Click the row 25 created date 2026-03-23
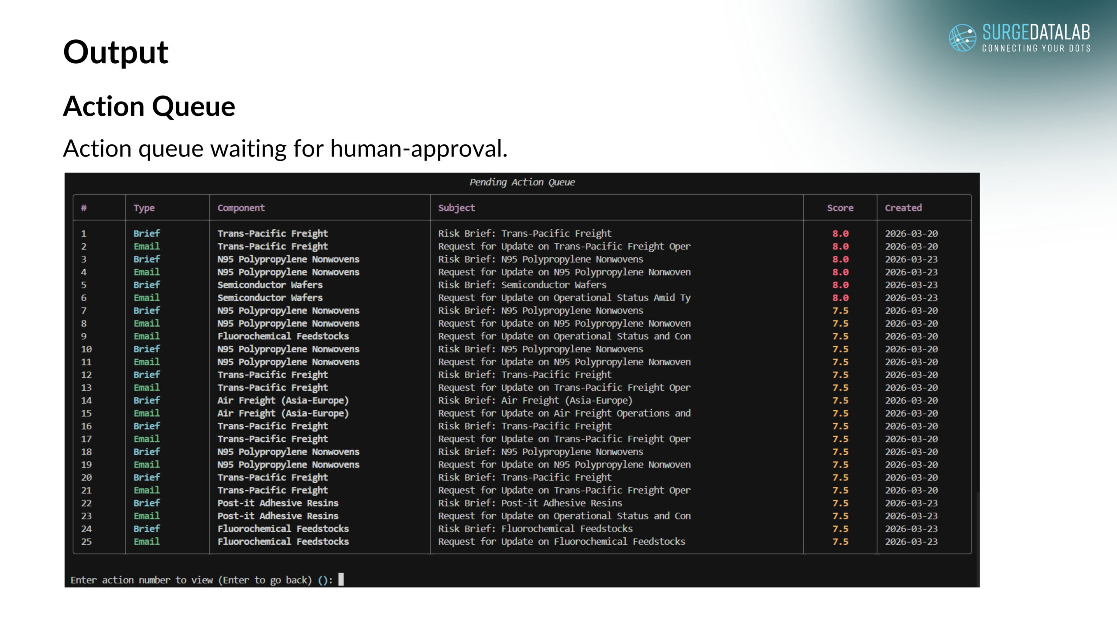Screen dimensions: 1117x628 pos(911,541)
